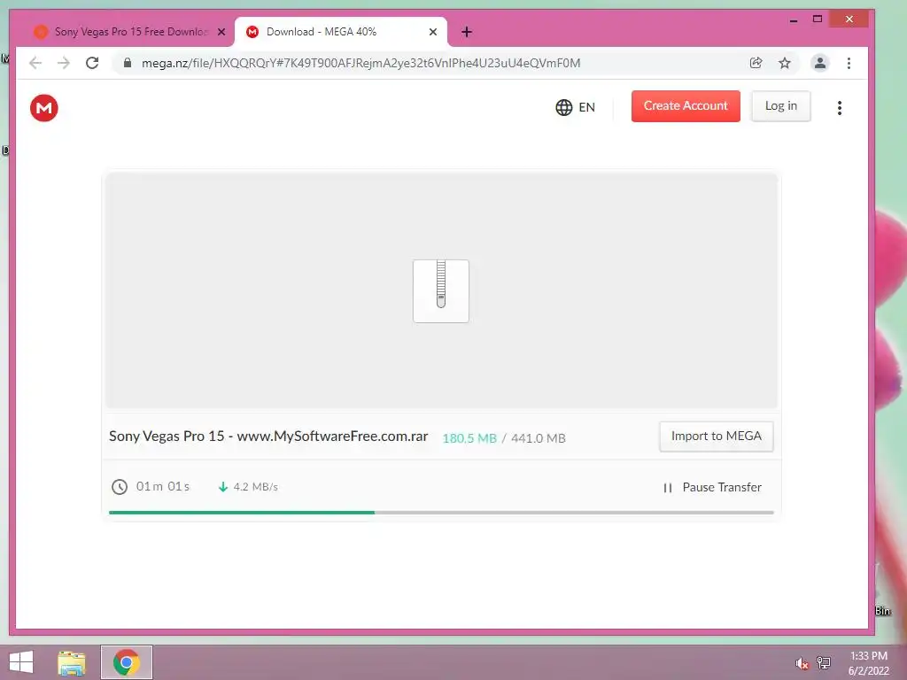Viewport: 907px width, 680px height.
Task: Open a new browser tab
Action: (467, 32)
